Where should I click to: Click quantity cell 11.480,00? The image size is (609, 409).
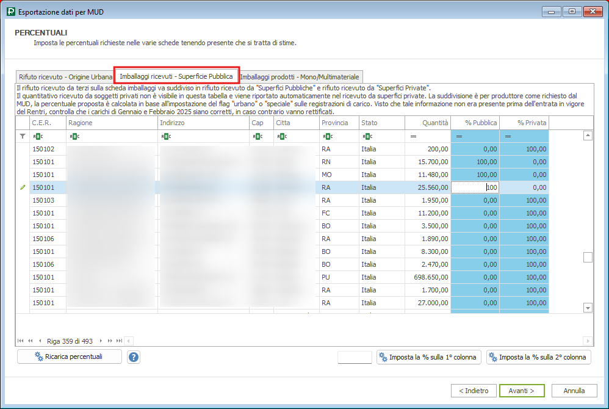pyautogui.click(x=428, y=175)
